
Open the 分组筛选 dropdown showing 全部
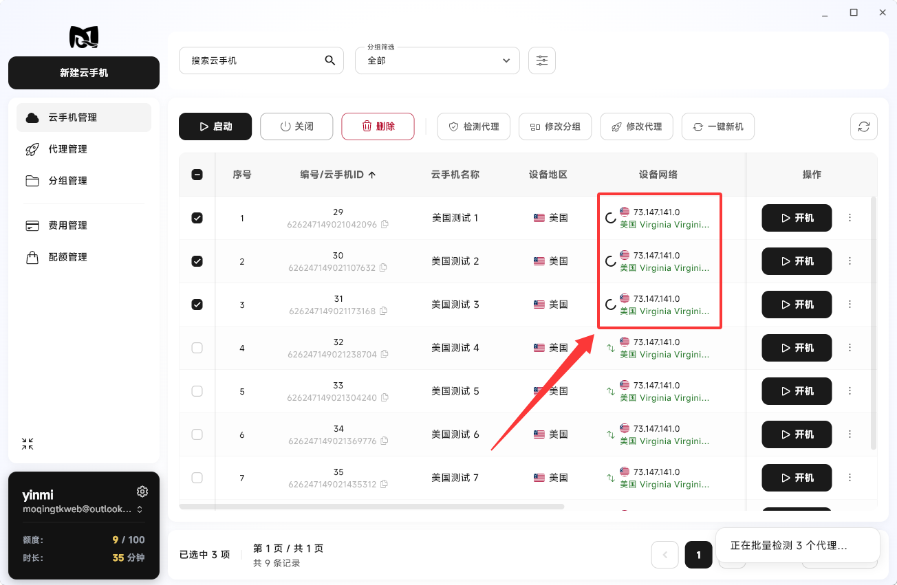(x=437, y=60)
